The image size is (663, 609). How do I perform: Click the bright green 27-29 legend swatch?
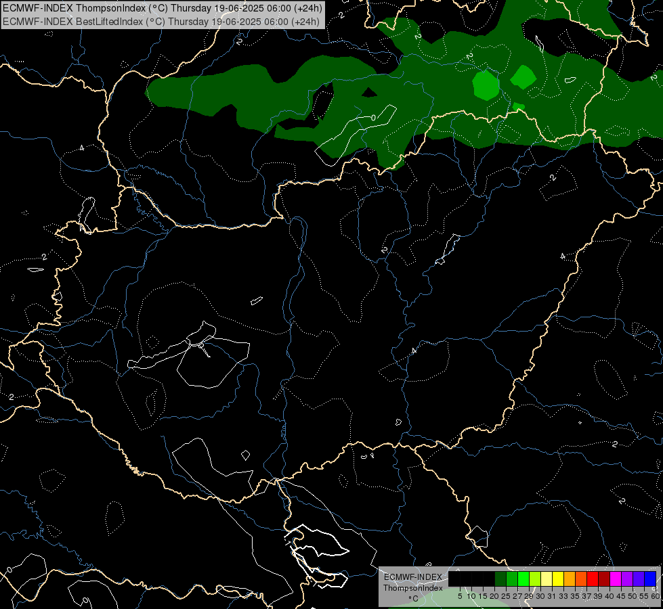click(x=523, y=579)
